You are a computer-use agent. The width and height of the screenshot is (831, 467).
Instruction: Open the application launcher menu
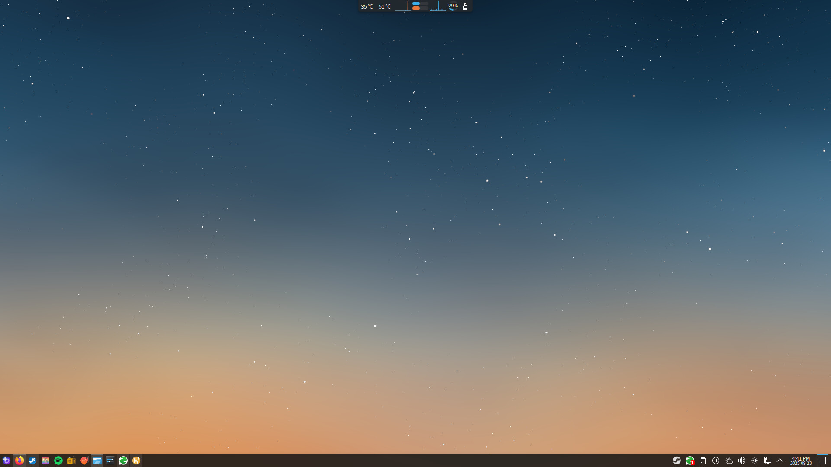[x=6, y=461]
